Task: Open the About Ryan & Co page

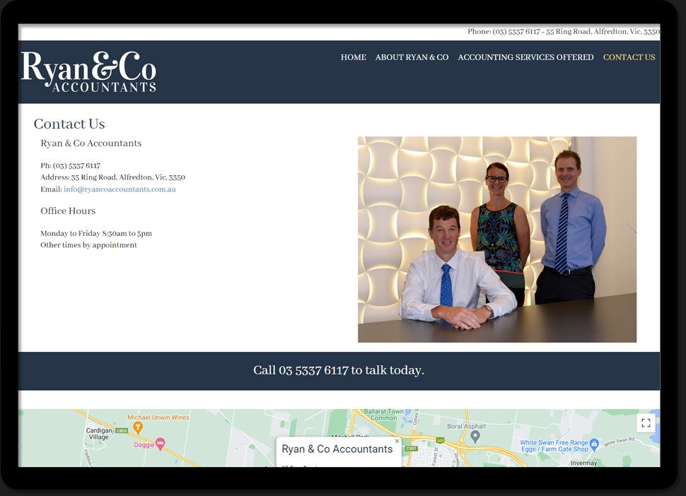Action: pos(412,57)
